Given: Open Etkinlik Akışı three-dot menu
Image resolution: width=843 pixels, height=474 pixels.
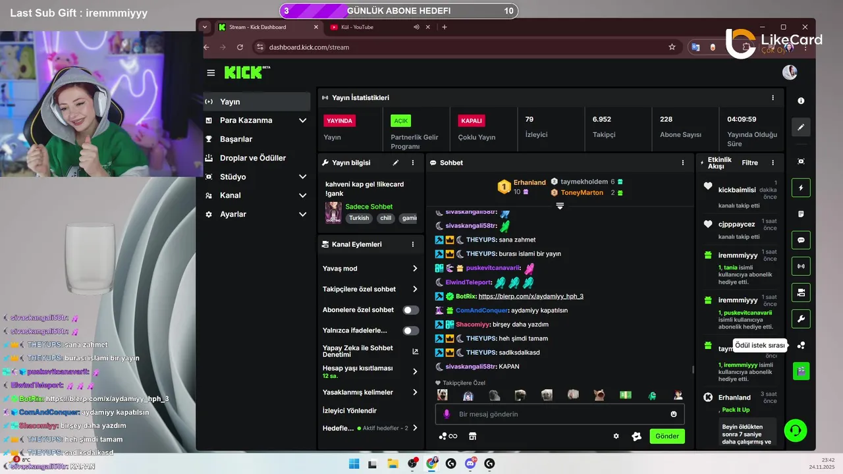Looking at the screenshot, I should [x=773, y=163].
